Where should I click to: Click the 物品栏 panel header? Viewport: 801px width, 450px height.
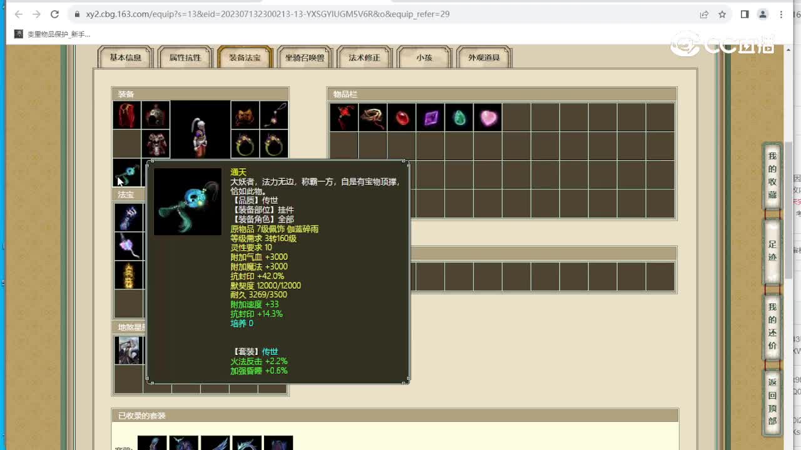502,94
